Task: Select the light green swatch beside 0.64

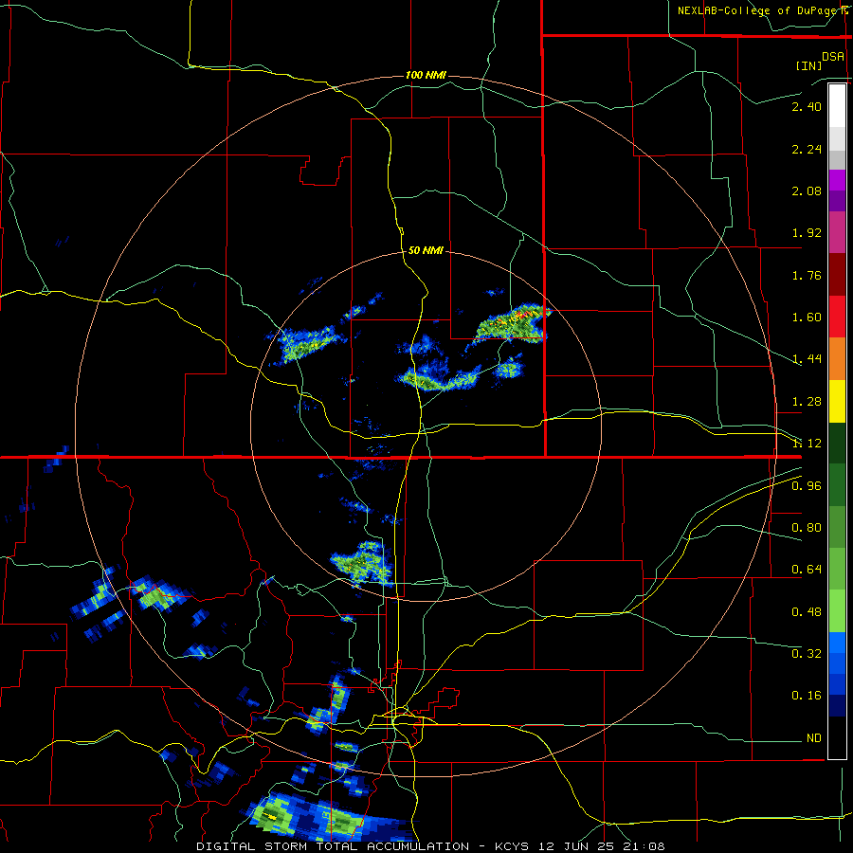Action: pyautogui.click(x=837, y=569)
